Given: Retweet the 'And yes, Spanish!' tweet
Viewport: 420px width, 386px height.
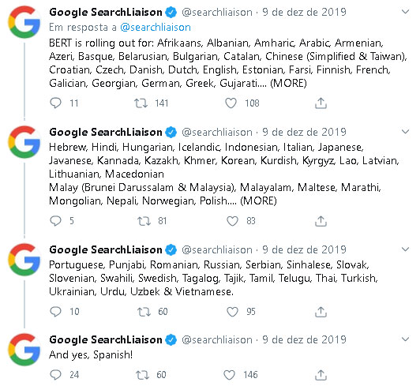Looking at the screenshot, I should pyautogui.click(x=142, y=375).
